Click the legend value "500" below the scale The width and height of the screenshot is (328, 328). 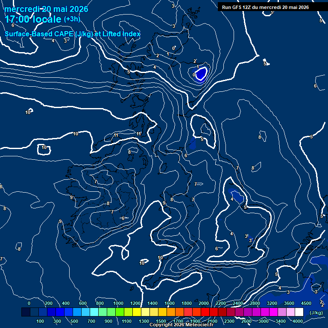point(74,321)
